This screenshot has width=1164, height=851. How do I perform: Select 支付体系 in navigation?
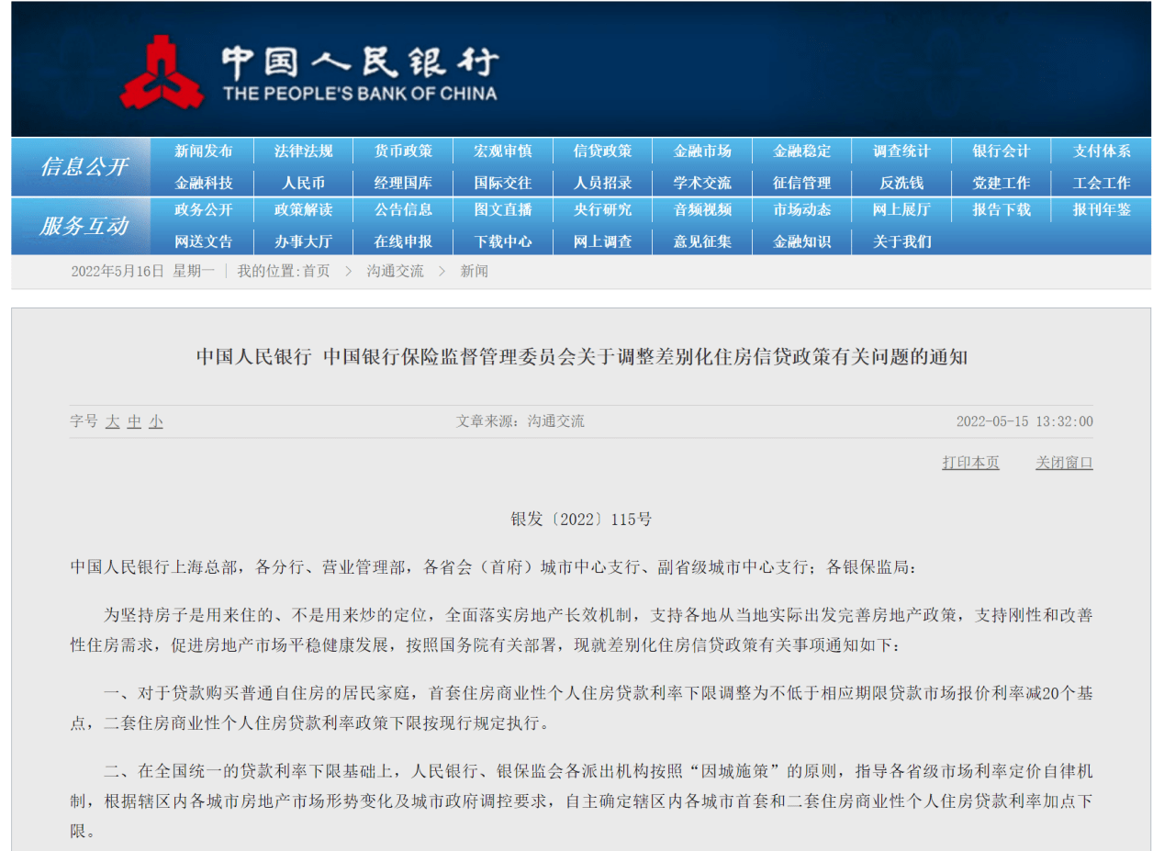(x=1101, y=151)
